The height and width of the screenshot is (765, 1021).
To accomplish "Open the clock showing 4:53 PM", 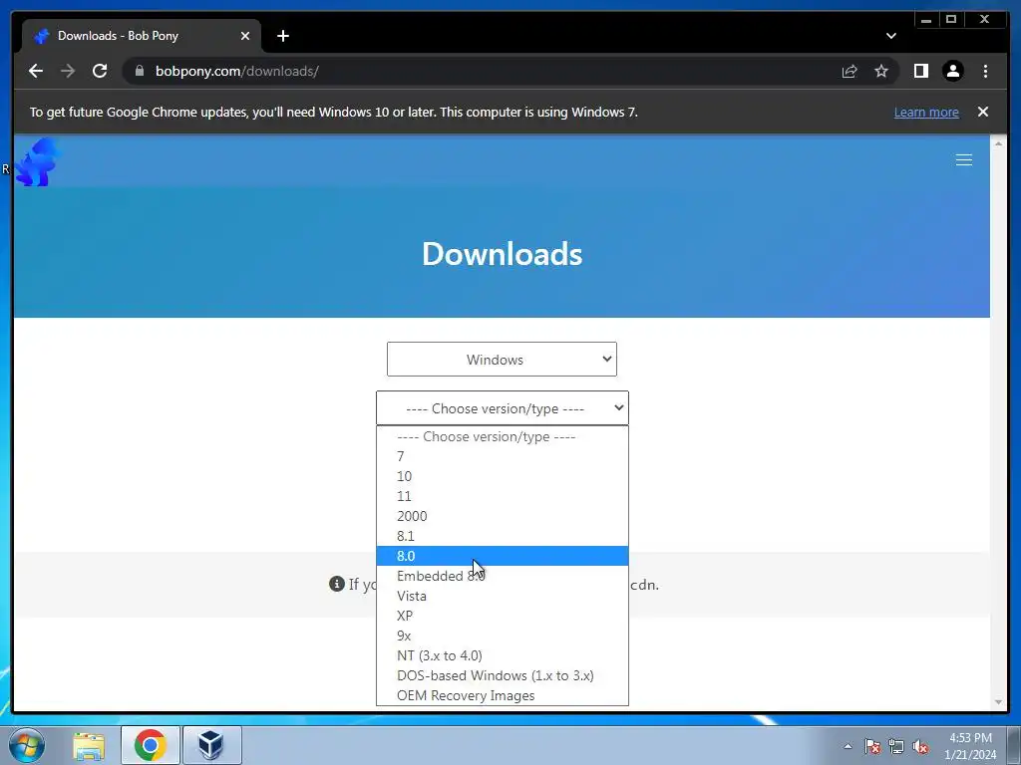I will [x=970, y=746].
